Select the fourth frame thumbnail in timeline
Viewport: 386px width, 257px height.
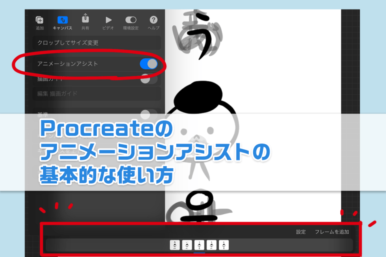pos(211,245)
